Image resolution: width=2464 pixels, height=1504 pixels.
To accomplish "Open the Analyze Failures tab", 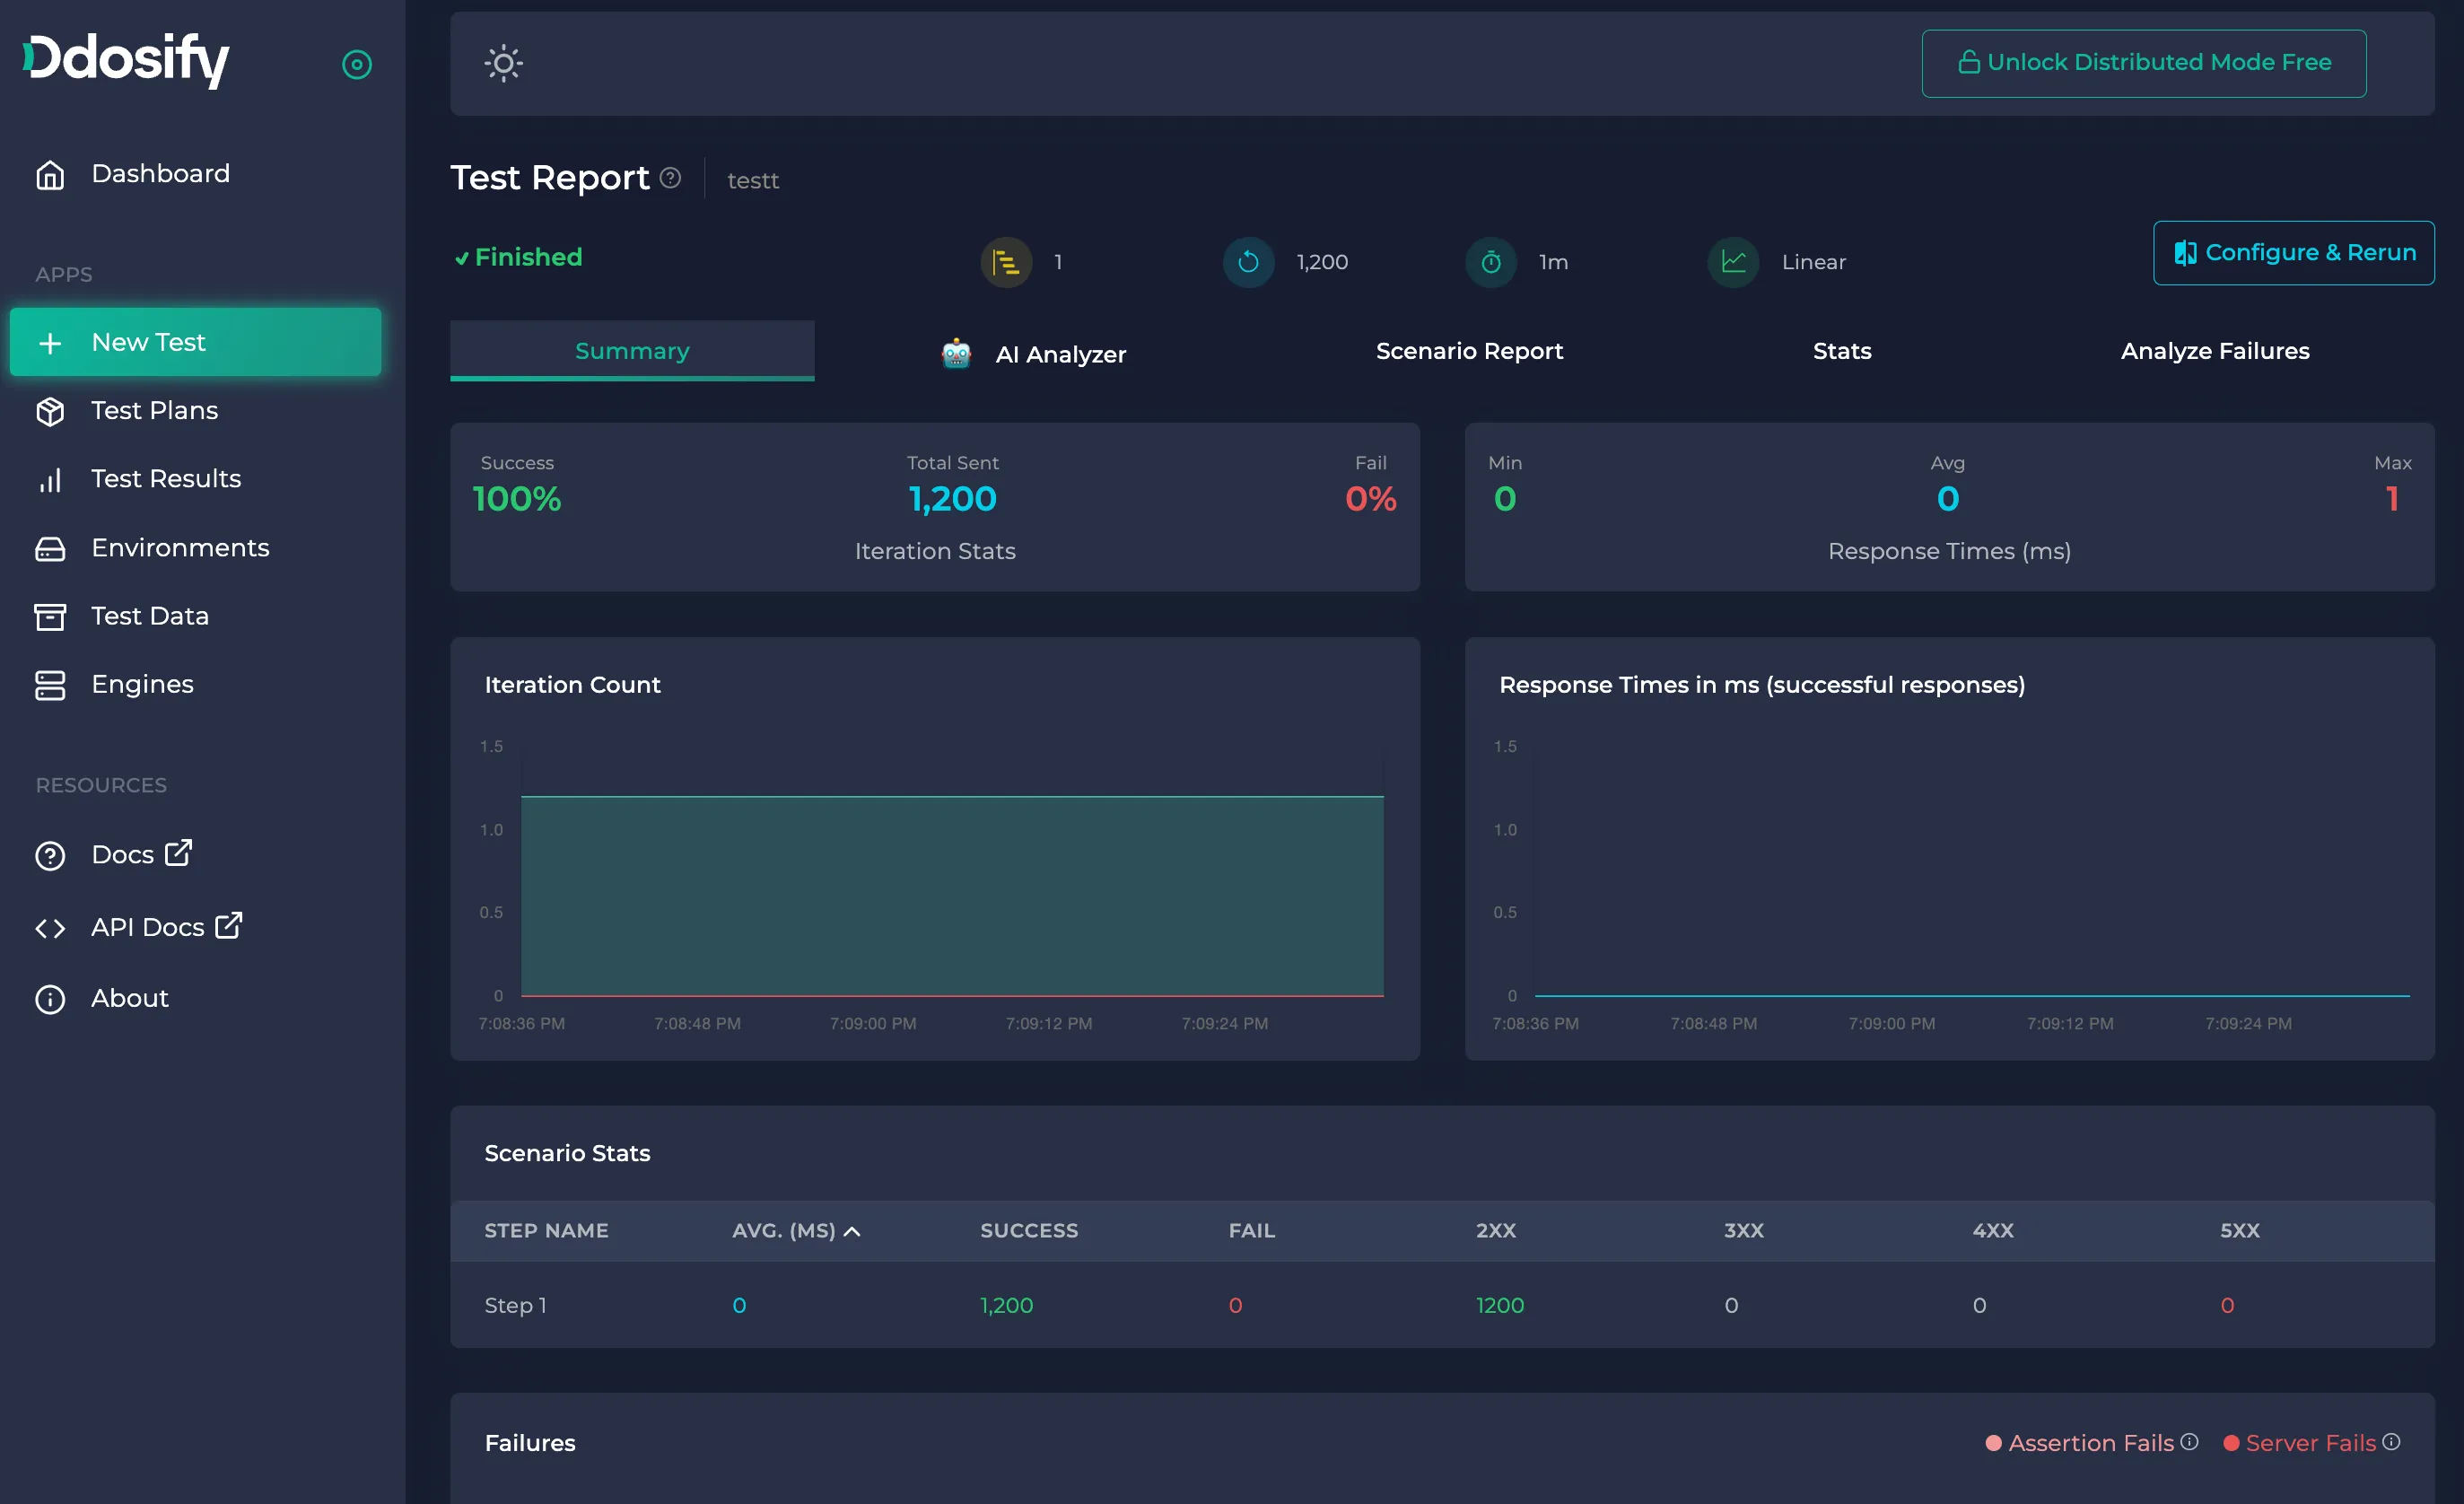I will [2215, 351].
